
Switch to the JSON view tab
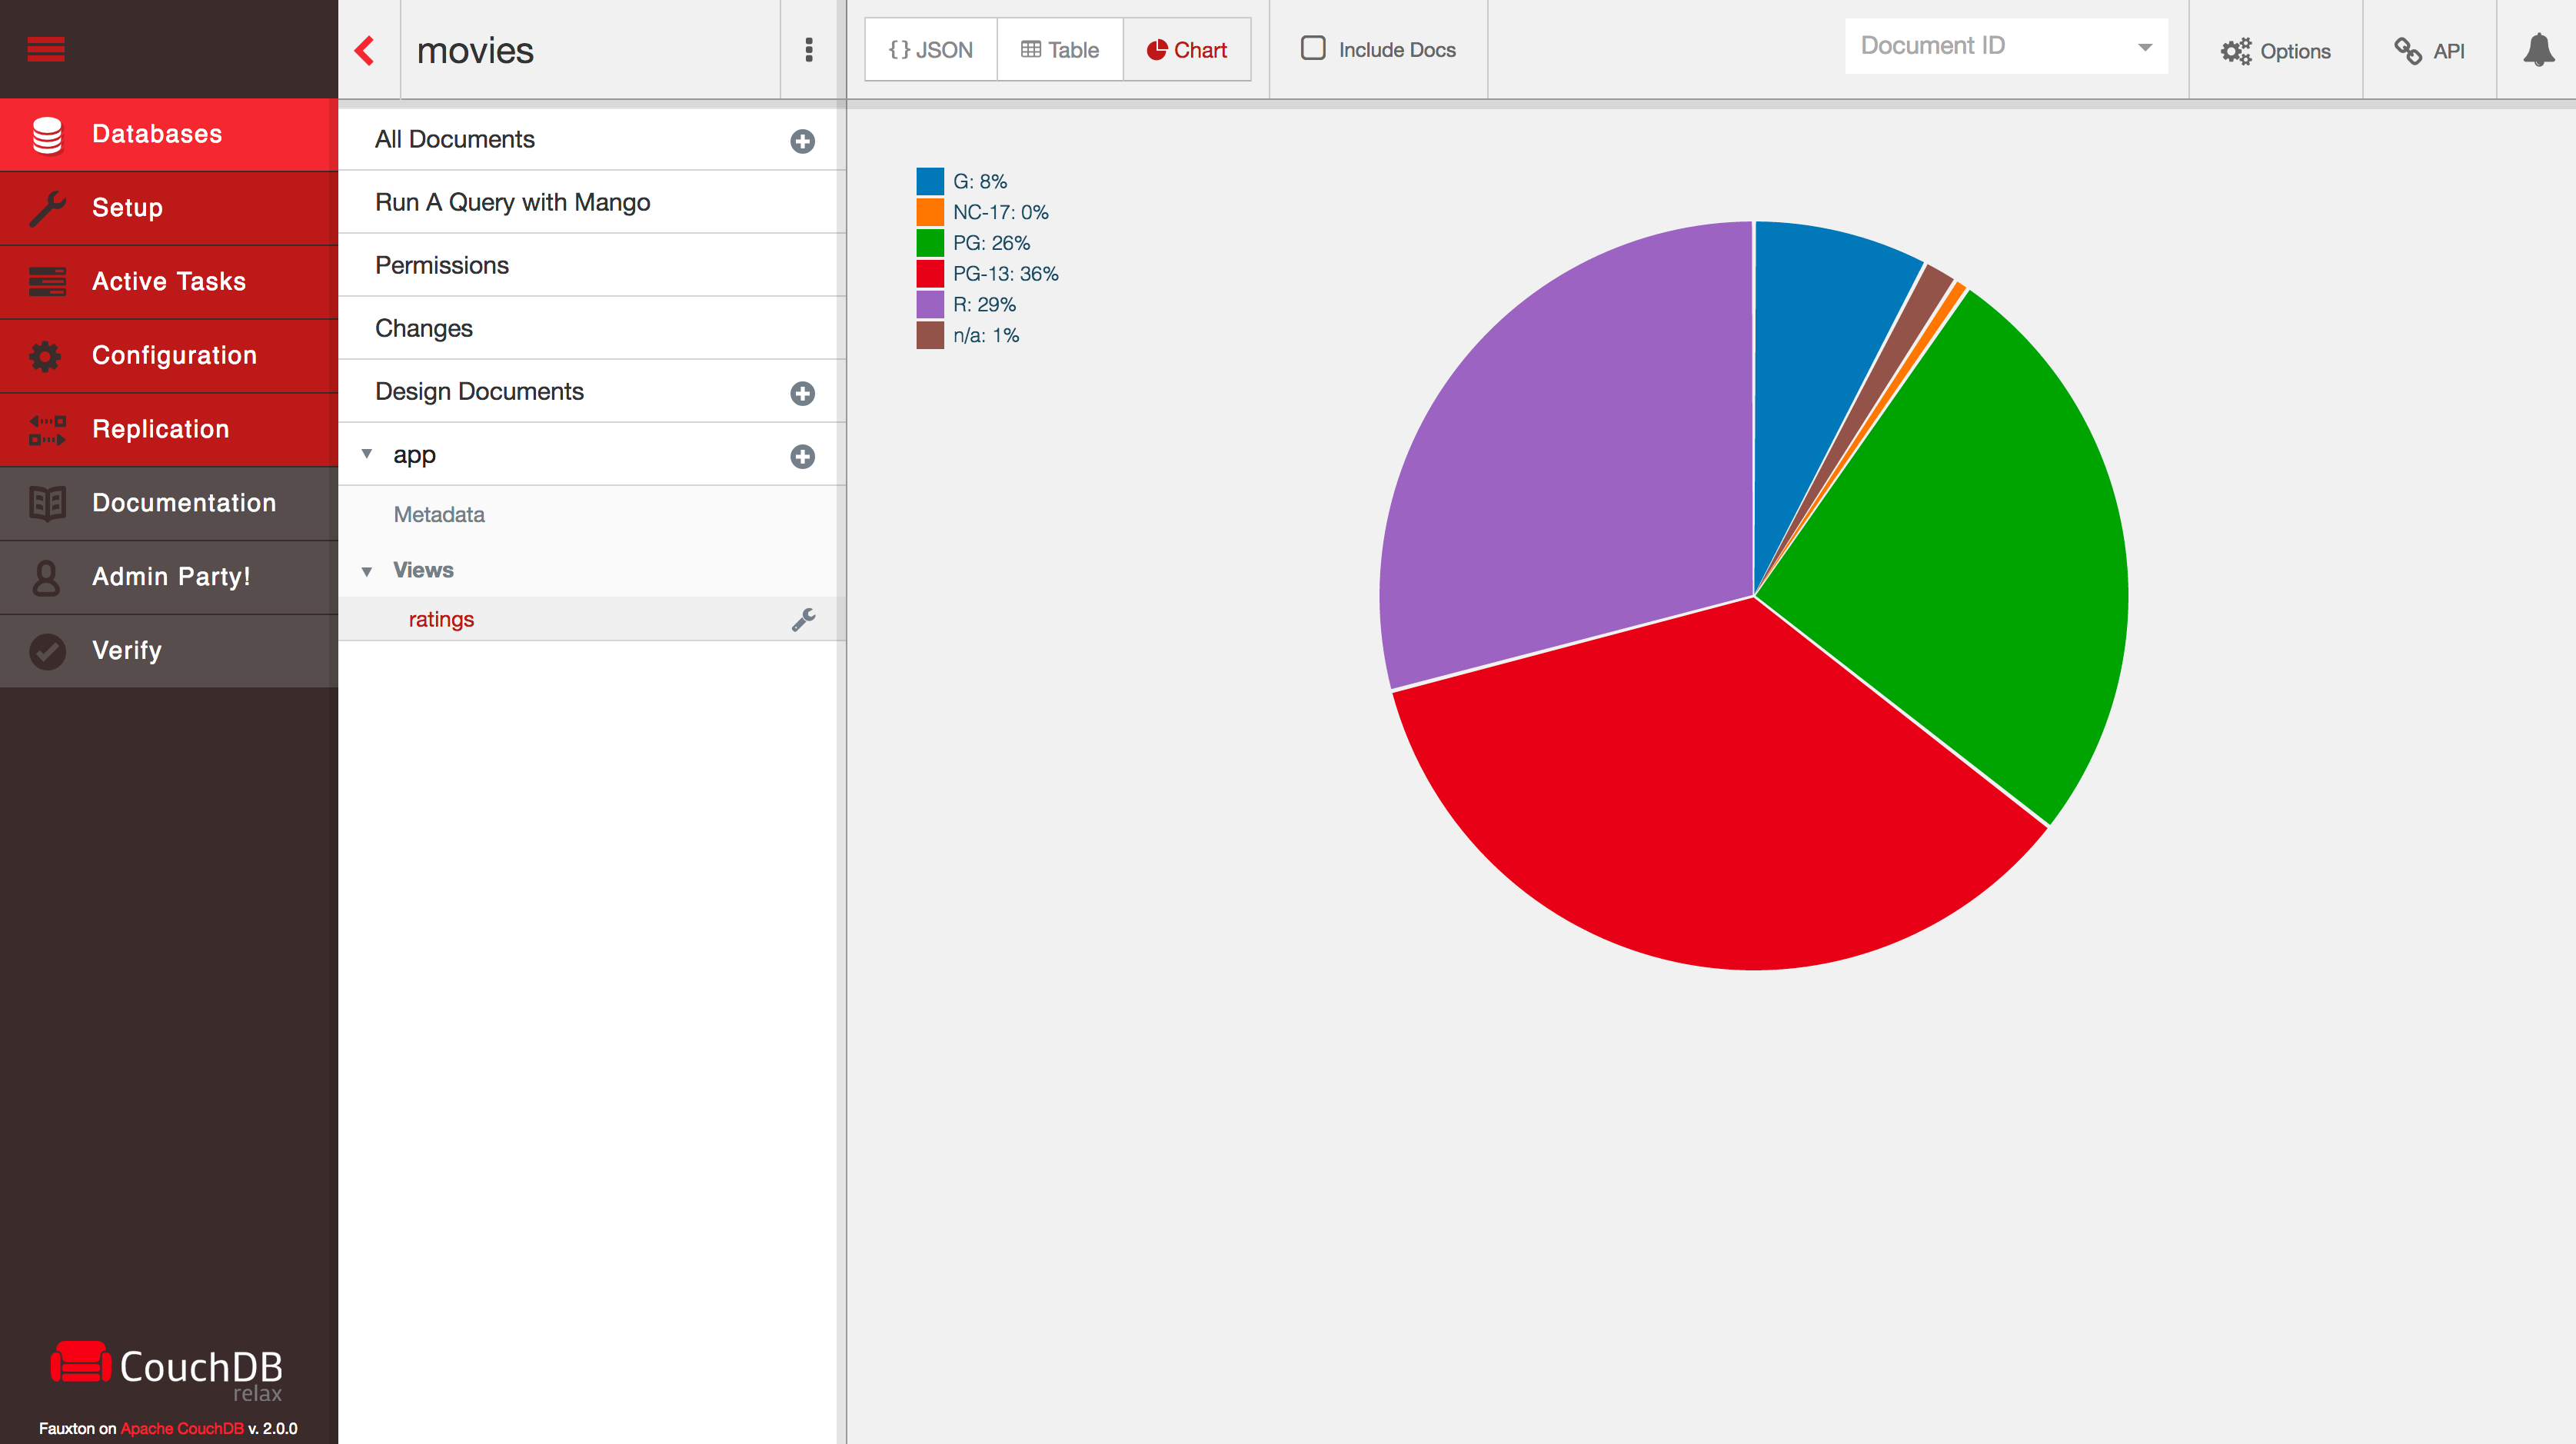(x=930, y=50)
